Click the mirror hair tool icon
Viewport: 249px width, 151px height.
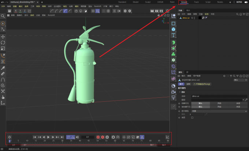tap(3, 61)
